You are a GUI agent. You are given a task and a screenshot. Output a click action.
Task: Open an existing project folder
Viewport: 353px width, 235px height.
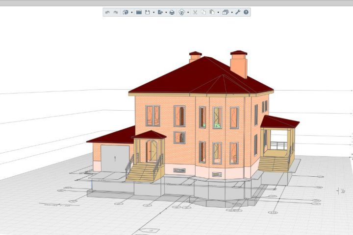[x=139, y=12]
